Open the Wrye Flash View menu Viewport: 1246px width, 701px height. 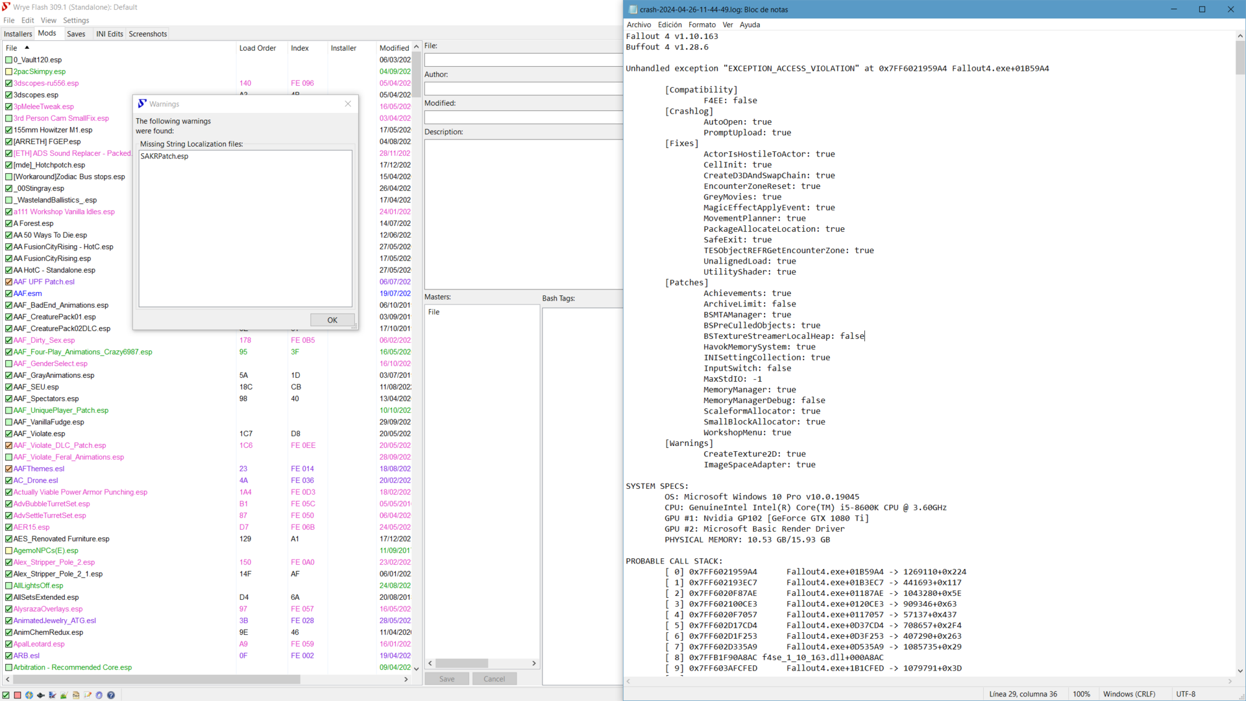tap(49, 21)
